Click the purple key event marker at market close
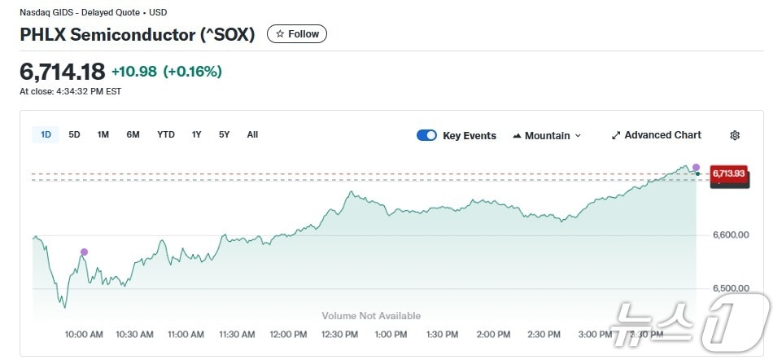Image resolution: width=782 pixels, height=364 pixels. point(696,167)
